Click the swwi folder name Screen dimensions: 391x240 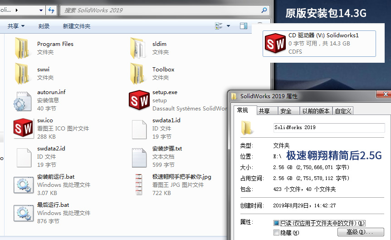(44, 70)
